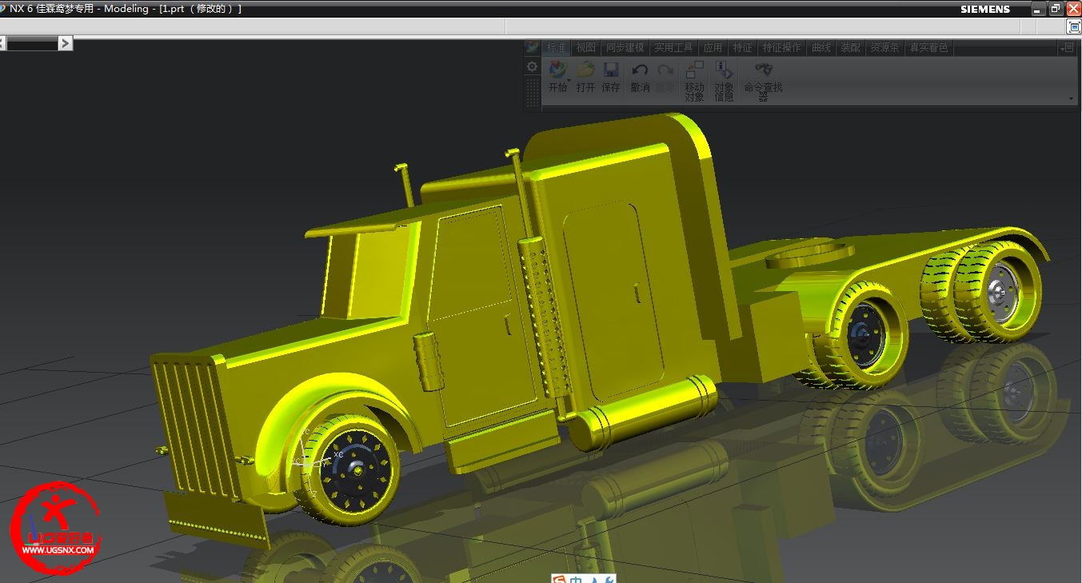Switch to the 曲线 tab
Screen dimensions: 1082x583
point(821,48)
